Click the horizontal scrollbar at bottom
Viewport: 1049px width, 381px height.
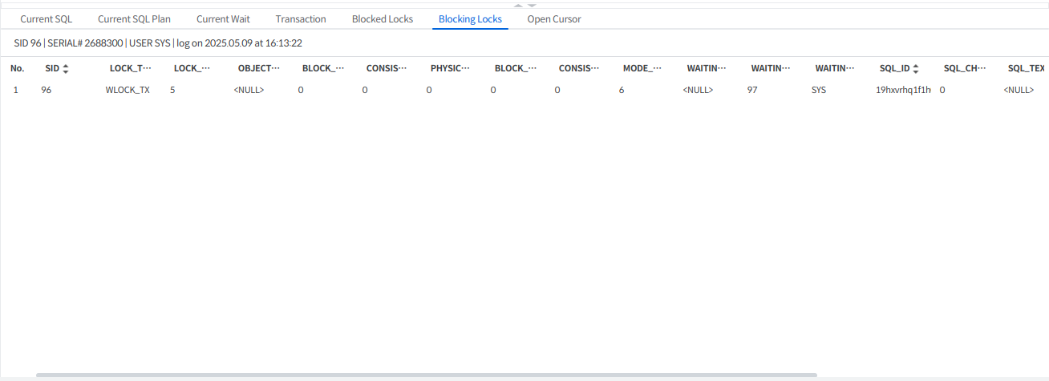click(426, 375)
